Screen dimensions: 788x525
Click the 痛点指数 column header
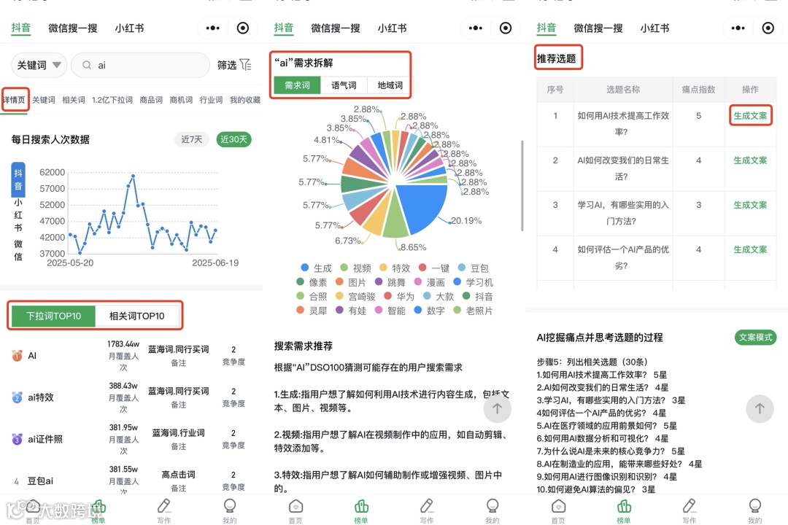point(698,90)
